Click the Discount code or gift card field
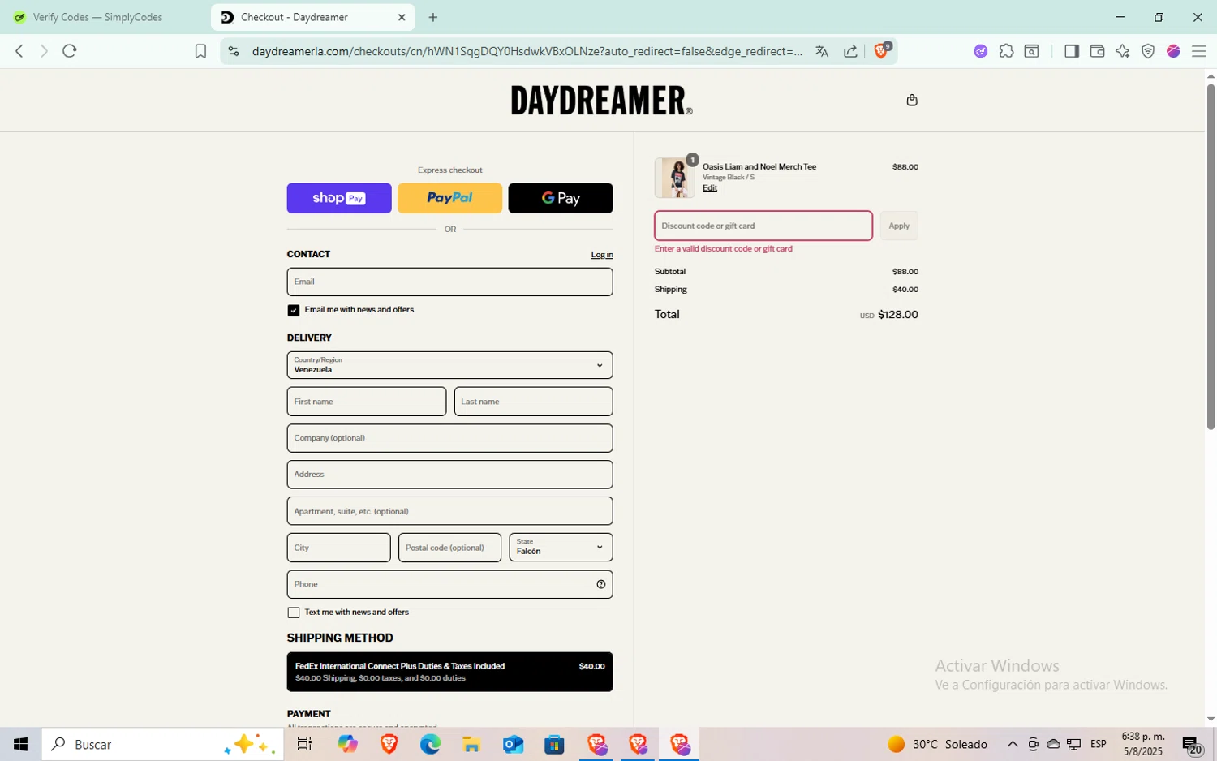 click(763, 226)
